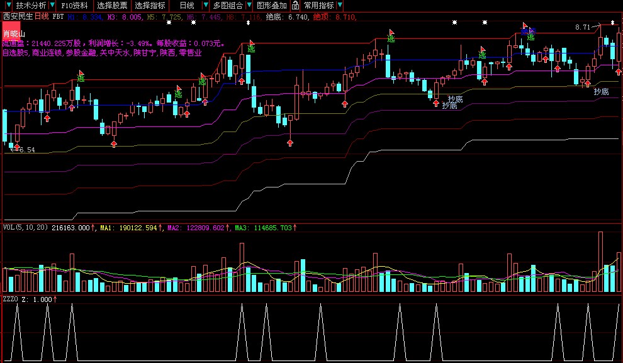Screen dimensions: 623x363
Task: Select the 图形叠加 toolbar item
Action: pos(271,5)
